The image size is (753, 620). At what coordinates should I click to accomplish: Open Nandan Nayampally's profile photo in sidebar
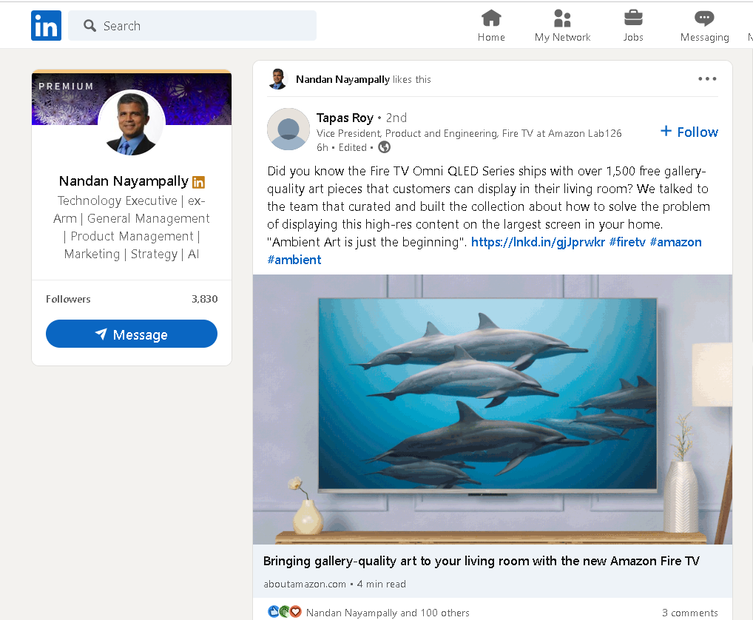pyautogui.click(x=132, y=123)
